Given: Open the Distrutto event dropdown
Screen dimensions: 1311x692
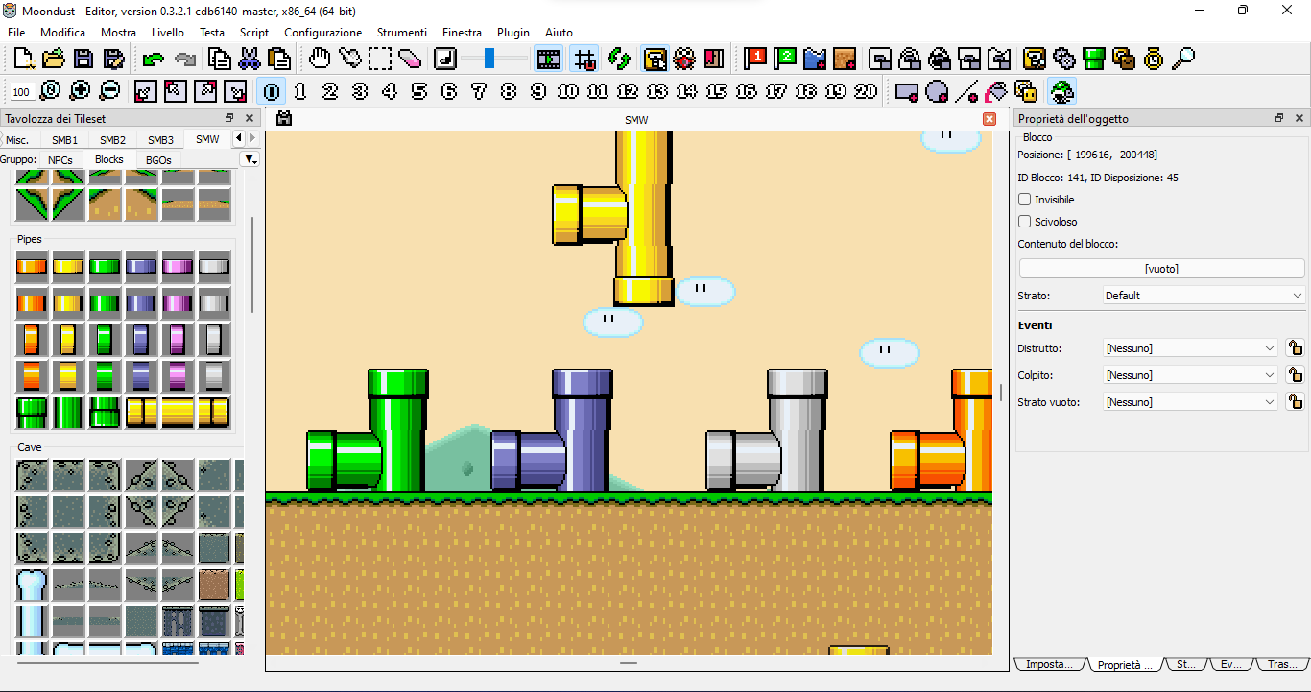Looking at the screenshot, I should coord(1191,348).
